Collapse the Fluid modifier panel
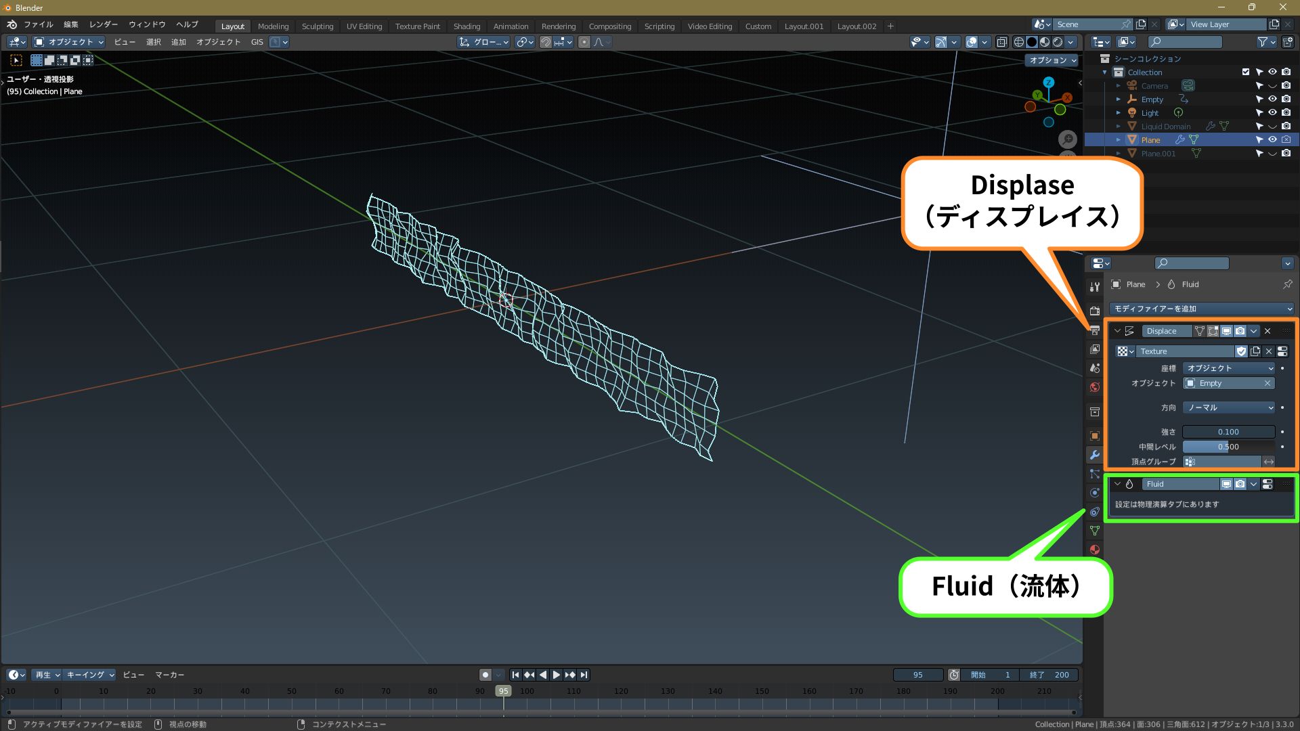Screen dimensions: 1300x731 click(1117, 484)
